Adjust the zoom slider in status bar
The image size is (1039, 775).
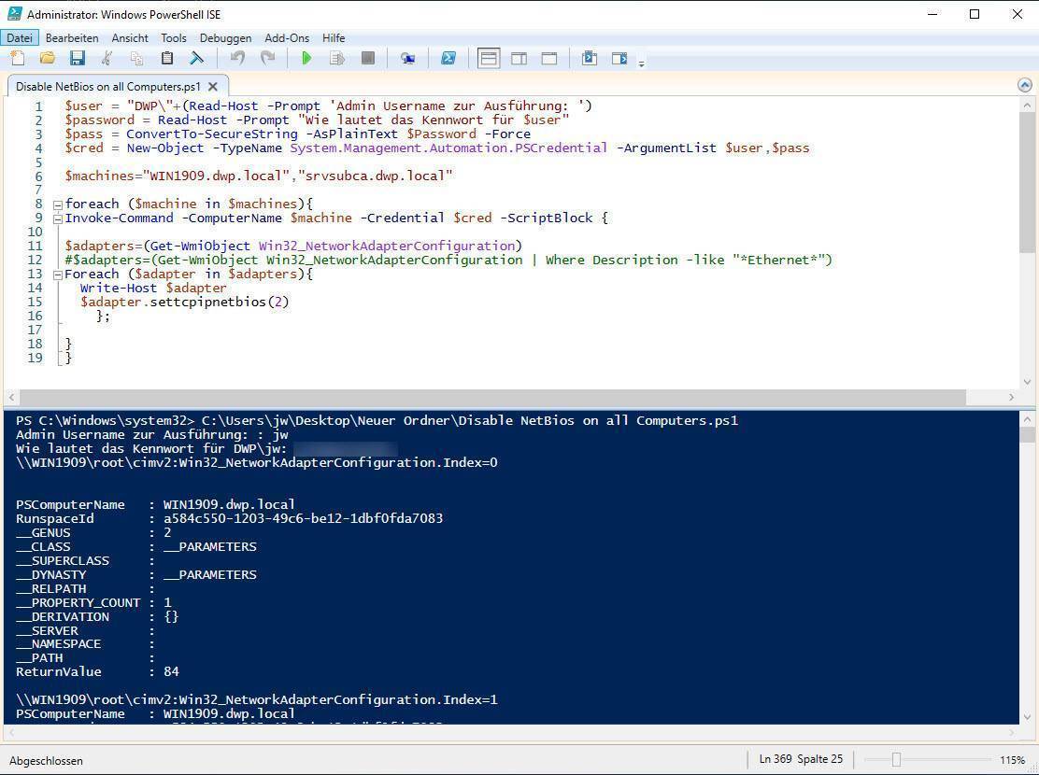896,760
